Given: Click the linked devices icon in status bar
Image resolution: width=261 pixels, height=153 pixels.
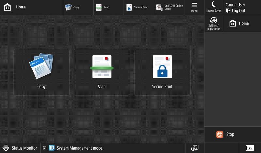Looking at the screenshot, I should click(x=194, y=148).
